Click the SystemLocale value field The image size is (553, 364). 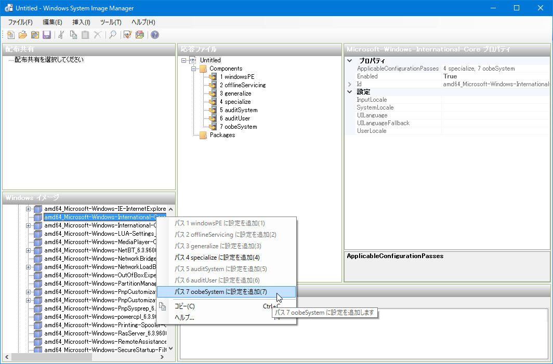(x=495, y=107)
